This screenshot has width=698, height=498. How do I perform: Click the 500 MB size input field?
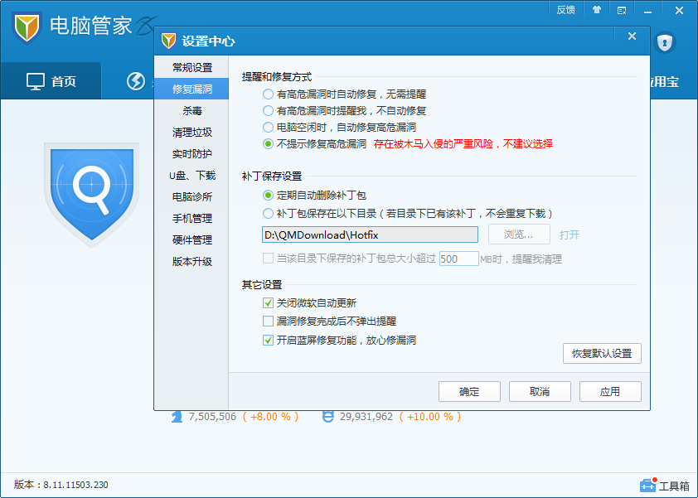click(459, 259)
